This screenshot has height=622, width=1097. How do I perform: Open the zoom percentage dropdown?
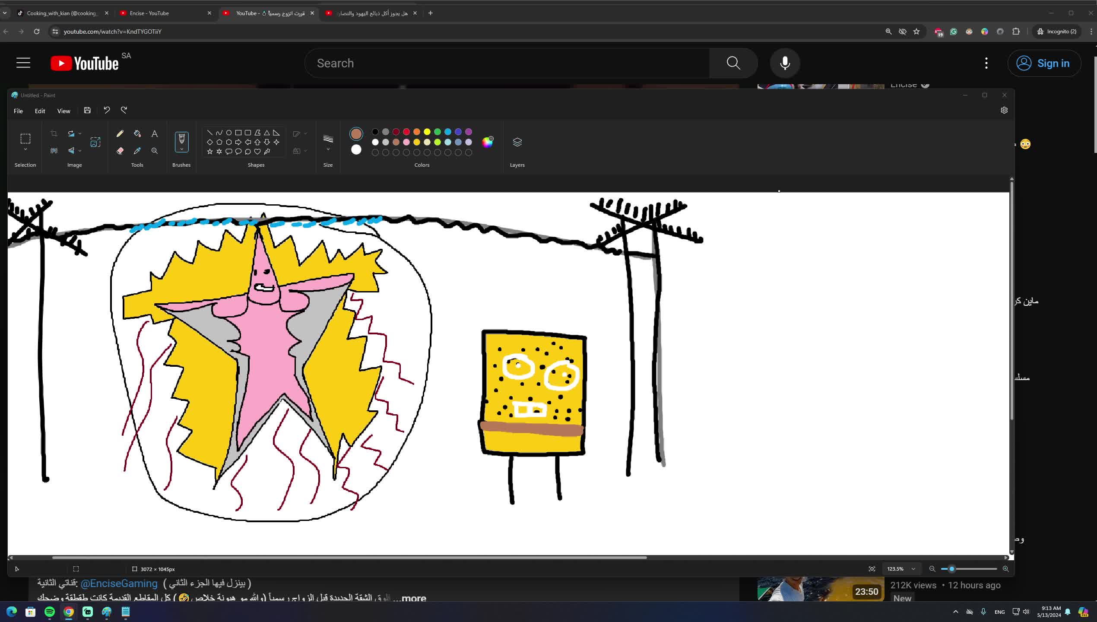point(913,569)
